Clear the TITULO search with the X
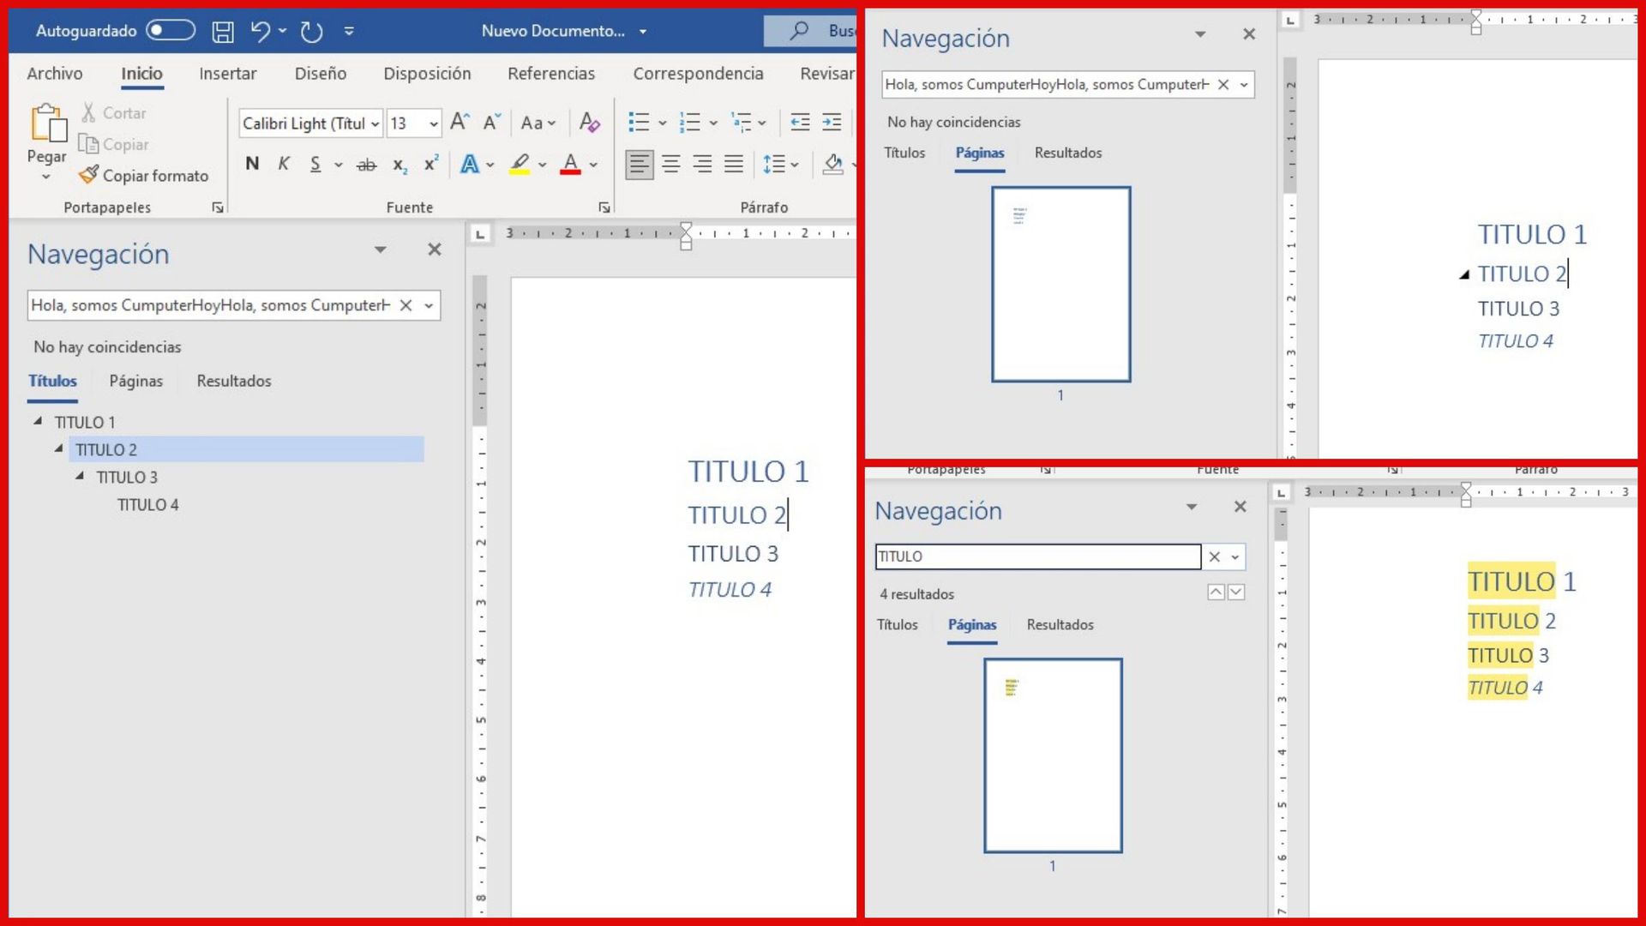Image resolution: width=1646 pixels, height=926 pixels. tap(1216, 556)
